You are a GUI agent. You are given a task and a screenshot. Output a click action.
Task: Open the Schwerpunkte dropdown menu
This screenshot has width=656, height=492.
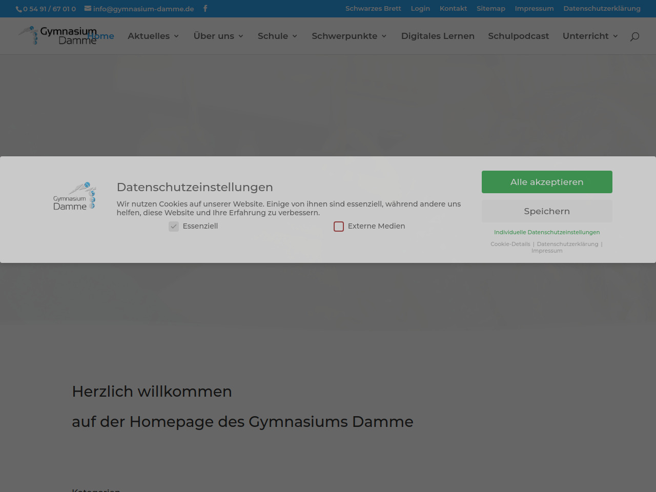[349, 36]
